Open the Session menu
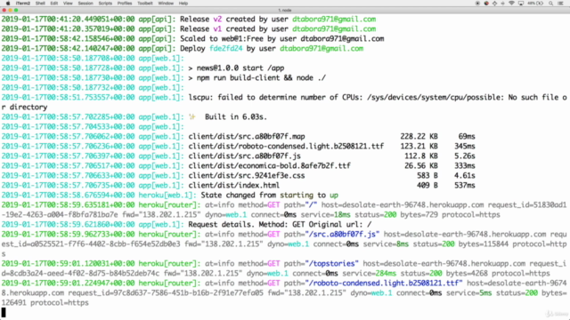The width and height of the screenshot is (570, 320). tap(85, 4)
